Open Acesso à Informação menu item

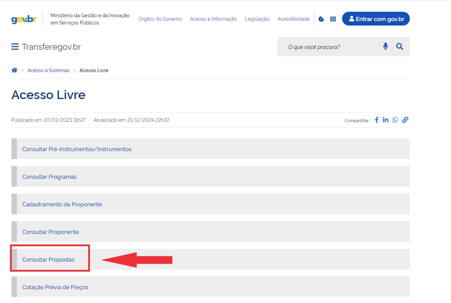pos(213,19)
